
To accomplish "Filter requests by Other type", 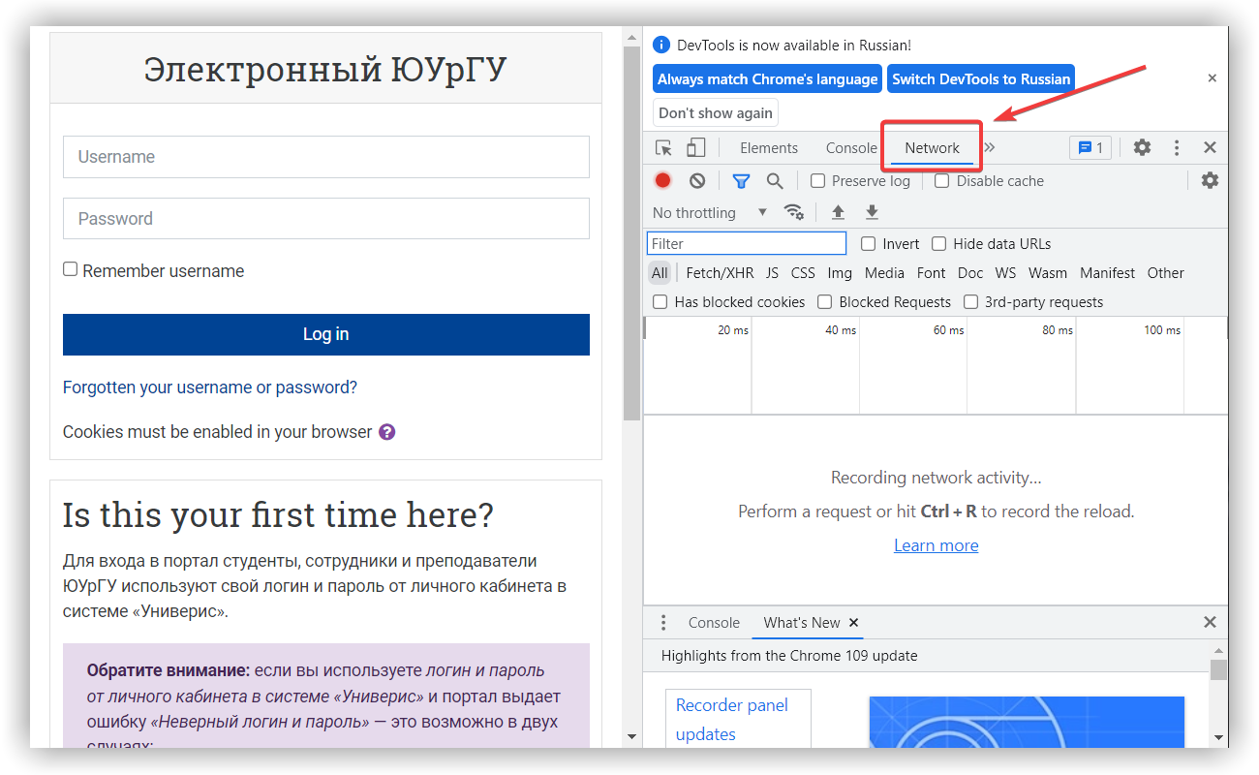I will [x=1166, y=272].
